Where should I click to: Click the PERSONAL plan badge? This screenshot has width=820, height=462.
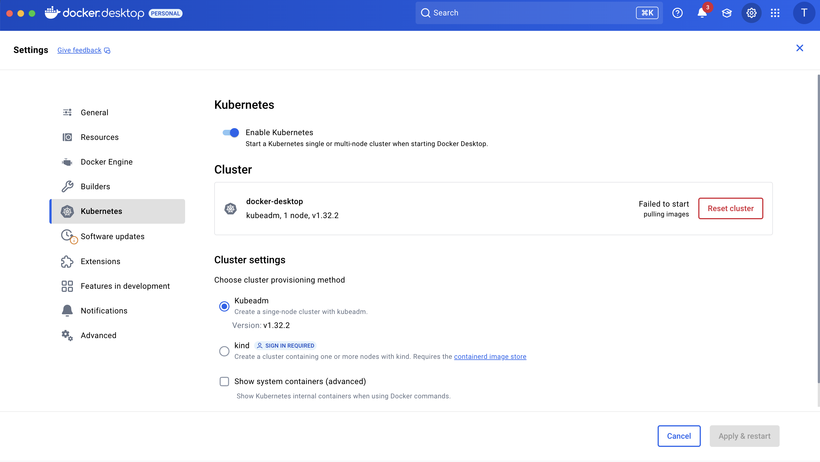click(165, 13)
